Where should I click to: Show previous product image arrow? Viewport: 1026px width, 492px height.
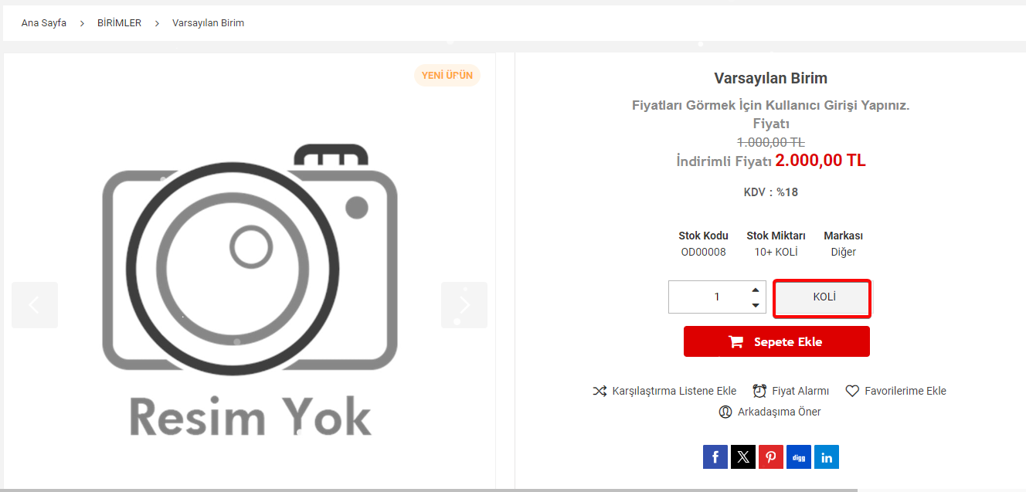point(35,305)
